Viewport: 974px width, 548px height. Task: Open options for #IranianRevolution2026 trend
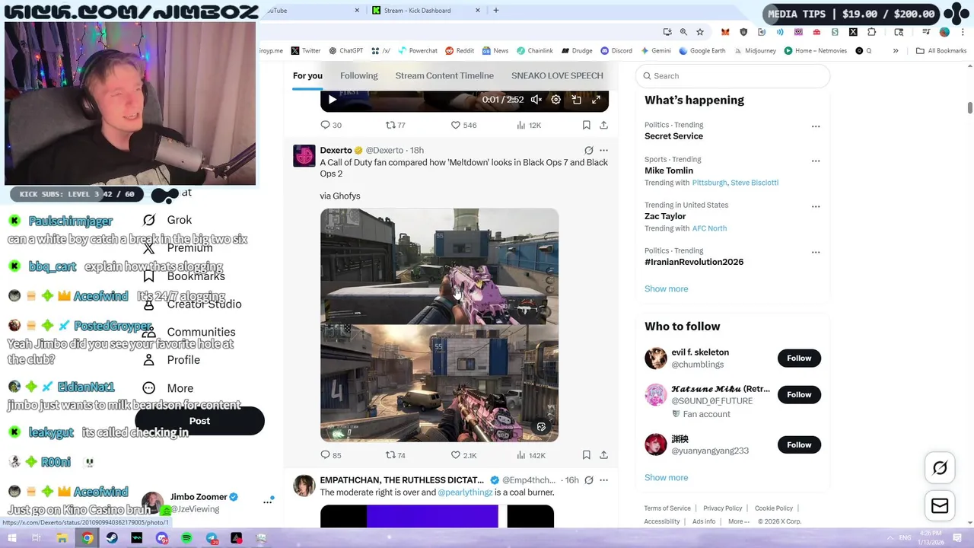point(816,252)
